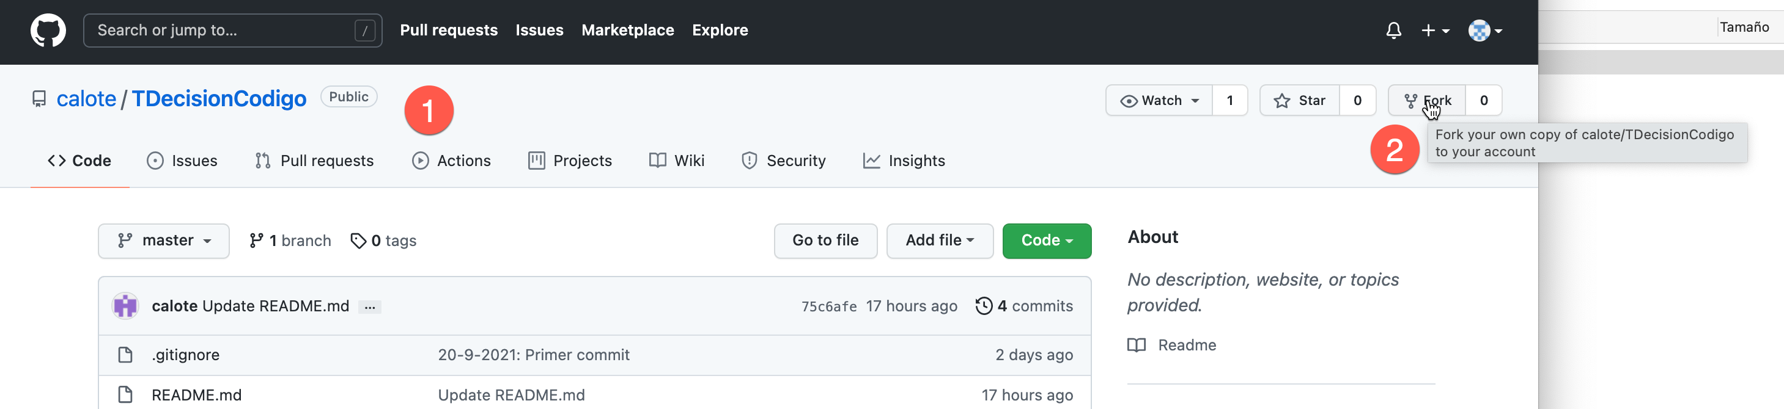Open the Readme link in About
The height and width of the screenshot is (409, 1784).
pyautogui.click(x=1186, y=346)
